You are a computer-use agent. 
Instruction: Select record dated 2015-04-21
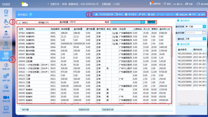pos(191,68)
